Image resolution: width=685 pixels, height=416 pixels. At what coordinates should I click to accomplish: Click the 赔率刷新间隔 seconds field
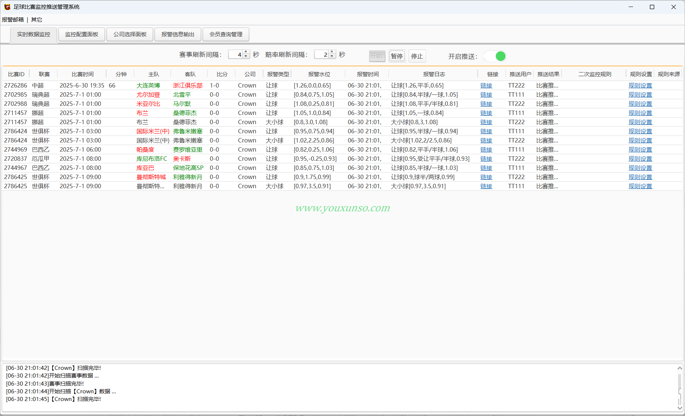[321, 55]
